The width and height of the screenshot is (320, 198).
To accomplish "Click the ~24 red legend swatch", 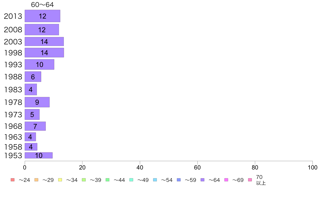I will [13, 180].
